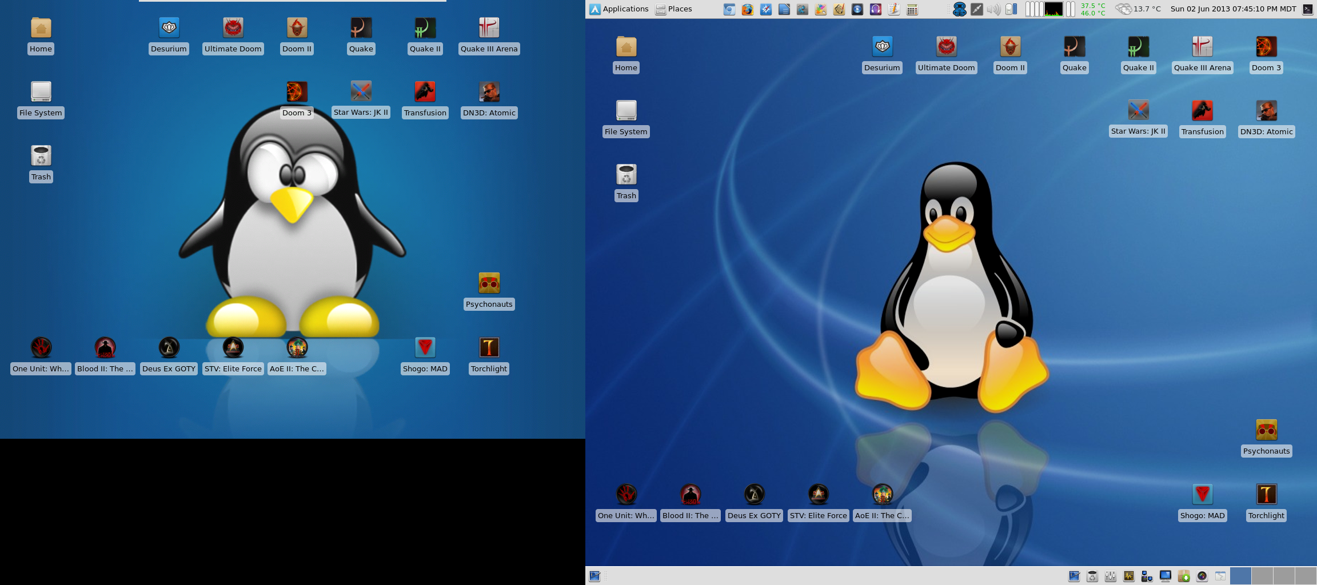Open Trash on the left monitor desktop
This screenshot has height=585, width=1317.
tap(41, 164)
